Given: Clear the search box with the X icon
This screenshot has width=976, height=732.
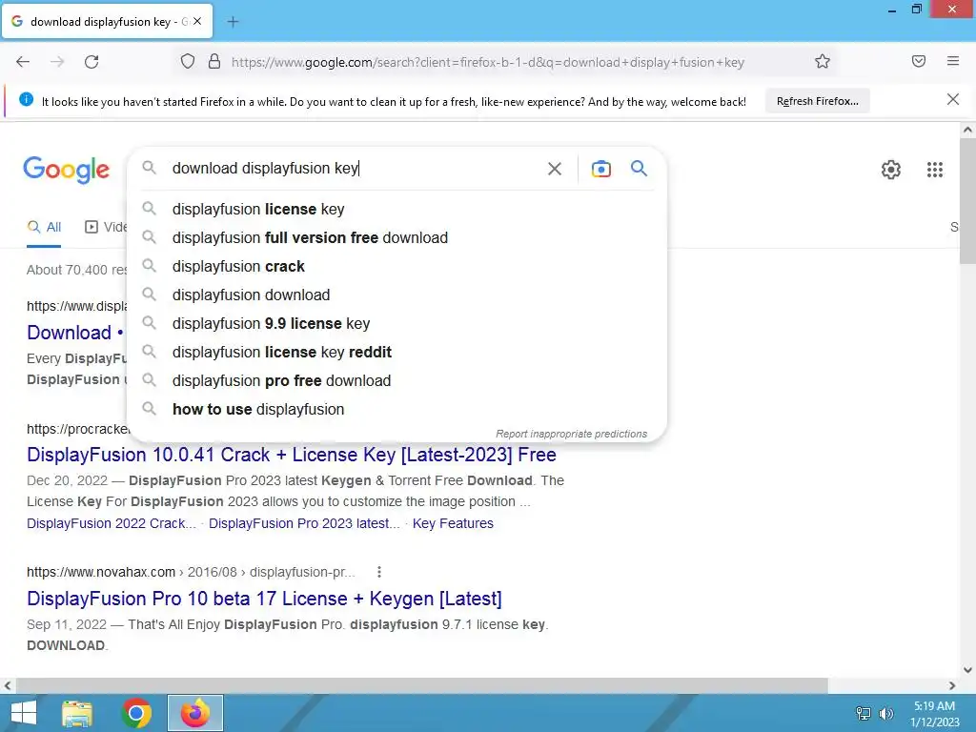Looking at the screenshot, I should tap(554, 169).
